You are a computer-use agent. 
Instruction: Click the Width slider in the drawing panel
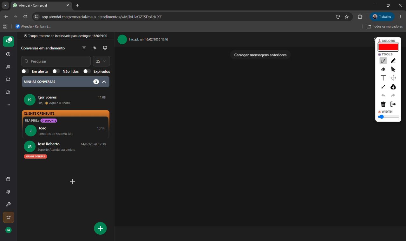click(388, 117)
